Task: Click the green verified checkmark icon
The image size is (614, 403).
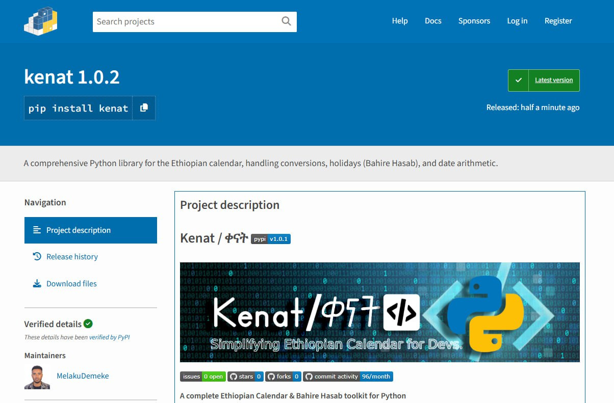Action: coord(88,324)
